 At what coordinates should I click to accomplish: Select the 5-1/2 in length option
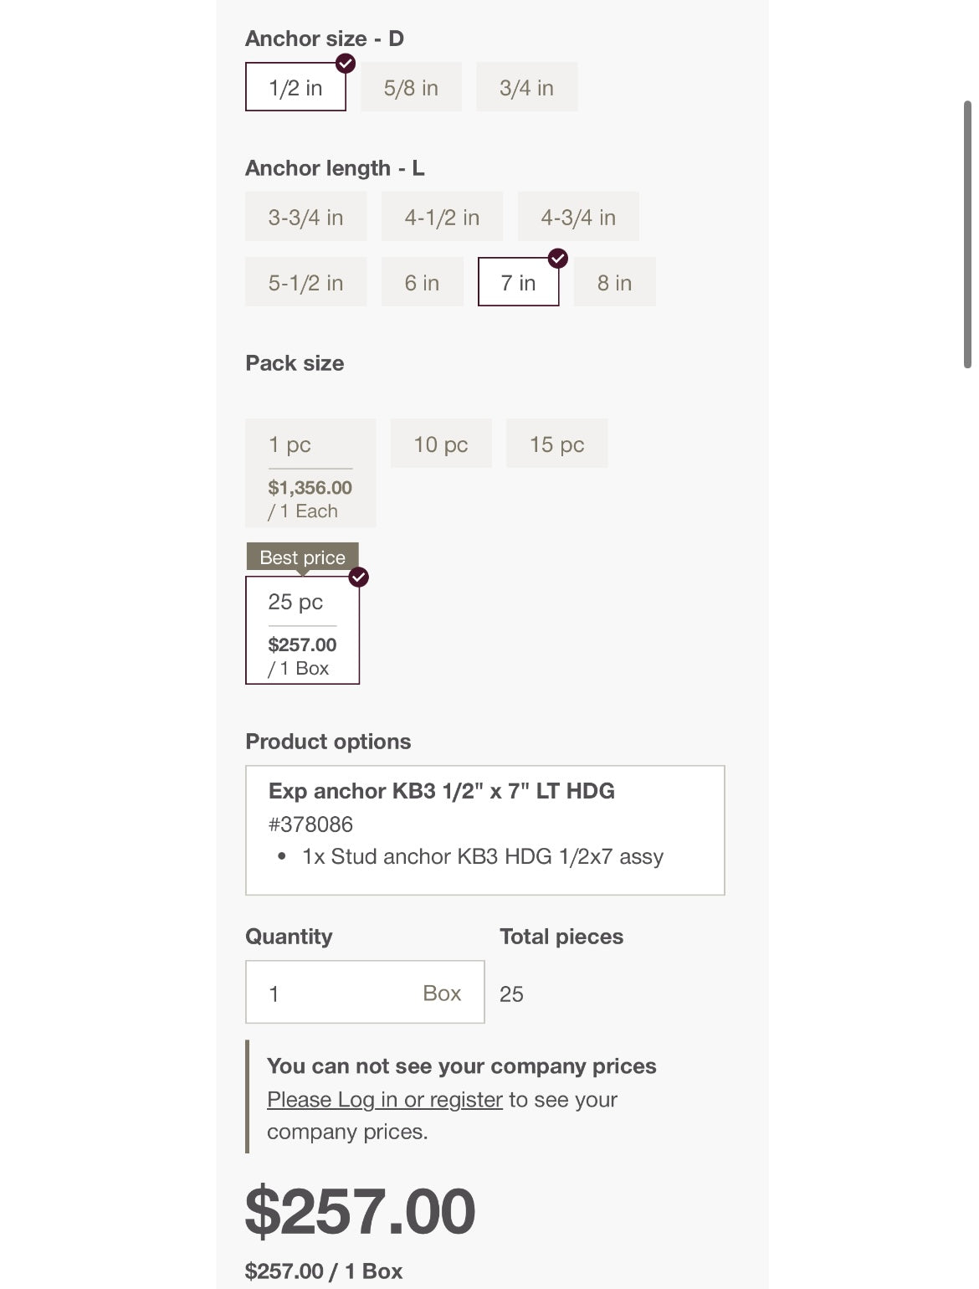(305, 282)
